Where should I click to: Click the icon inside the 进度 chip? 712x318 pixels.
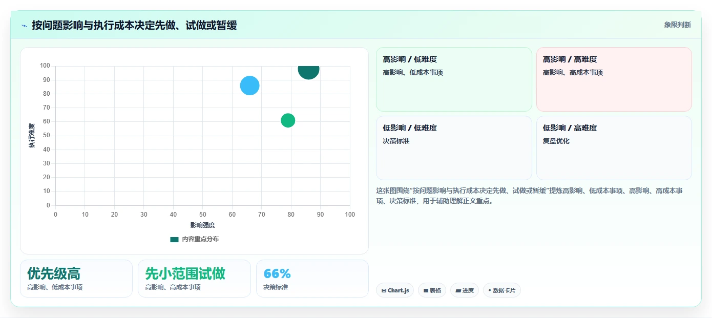[x=458, y=290]
